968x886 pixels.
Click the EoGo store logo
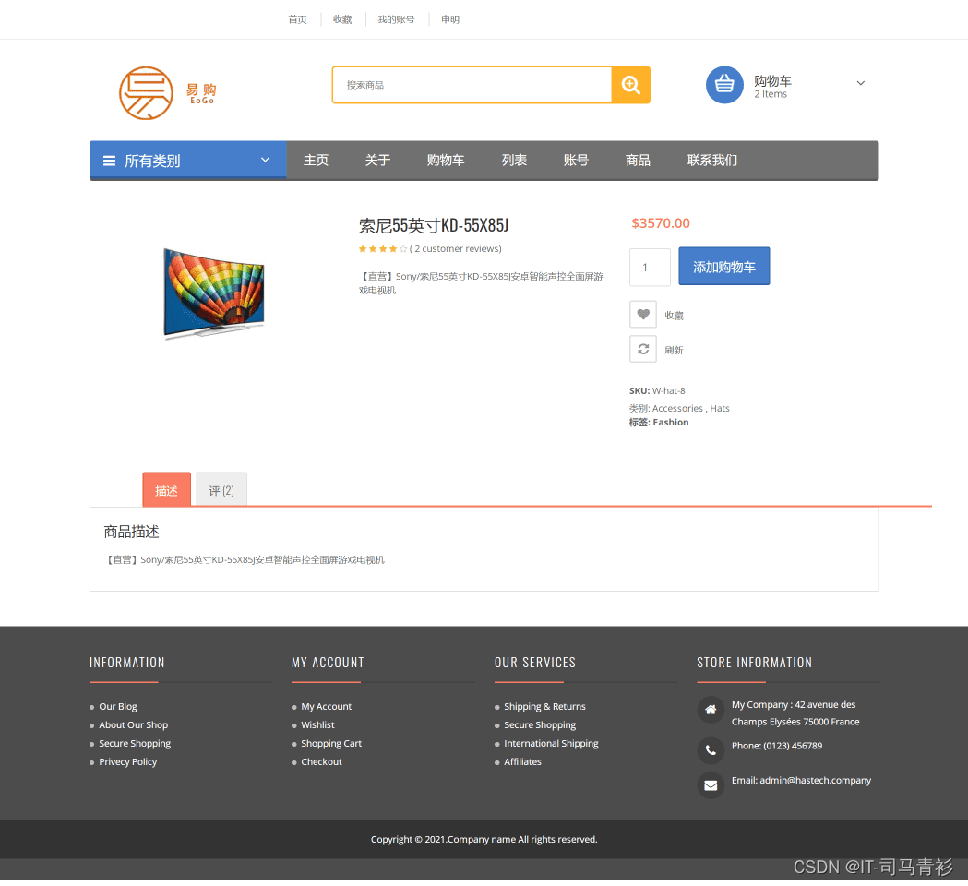[x=167, y=93]
